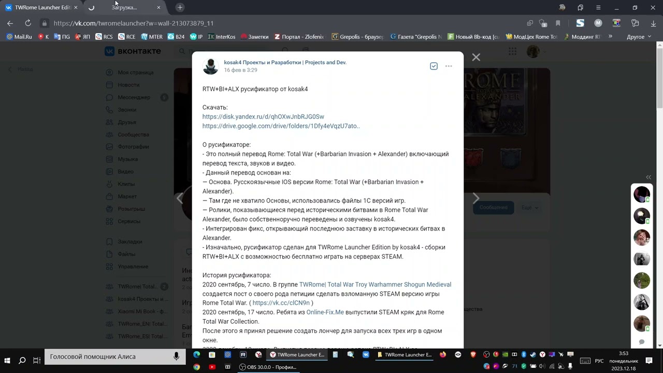Image resolution: width=663 pixels, height=373 pixels.
Task: Open a new browser tab
Action: (180, 7)
